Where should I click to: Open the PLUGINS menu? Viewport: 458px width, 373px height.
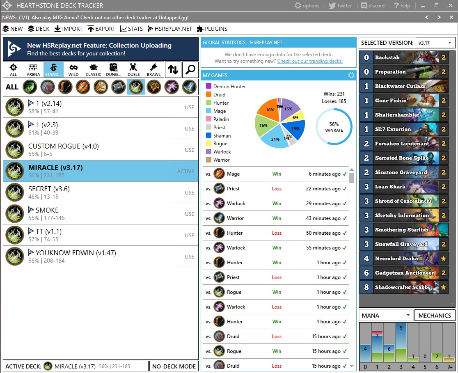pos(212,29)
